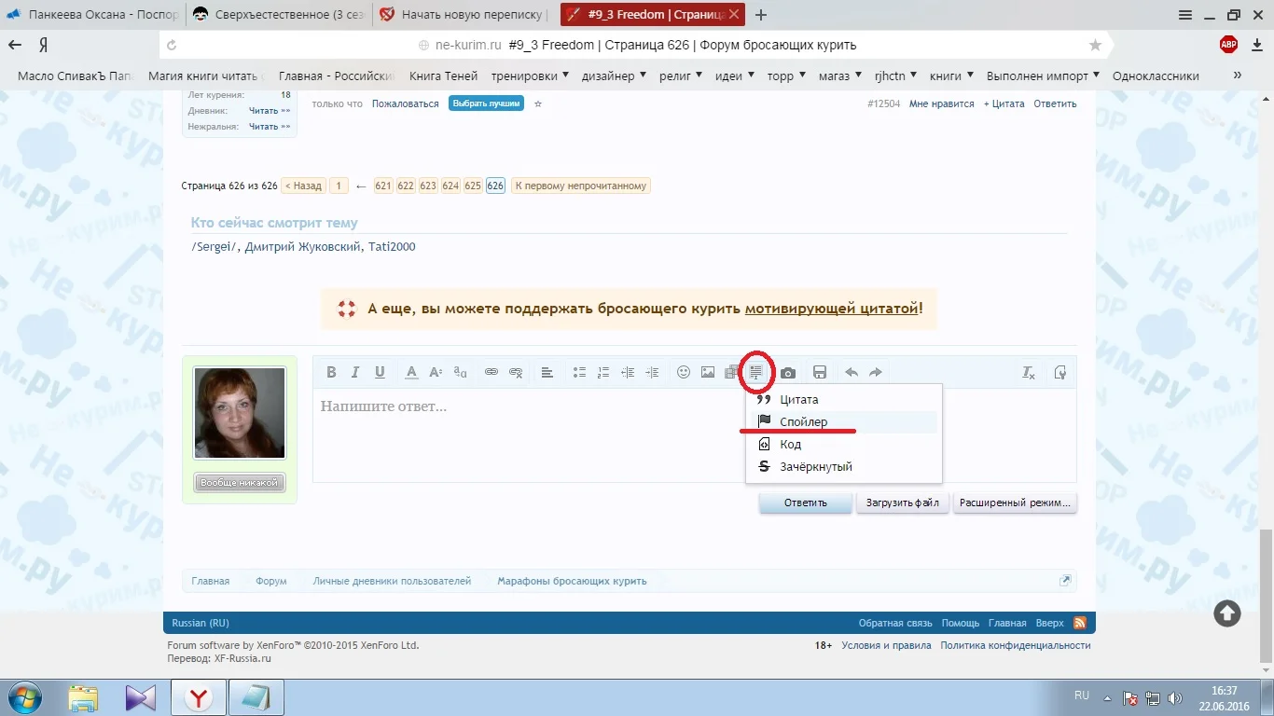The height and width of the screenshot is (716, 1274).
Task: Open the text alignment dropdown
Action: click(x=547, y=372)
